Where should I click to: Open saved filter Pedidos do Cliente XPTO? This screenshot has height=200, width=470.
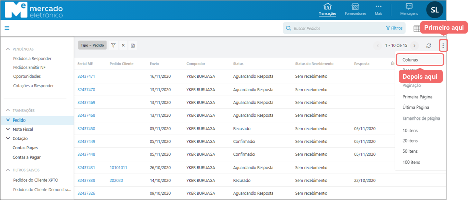(x=35, y=180)
